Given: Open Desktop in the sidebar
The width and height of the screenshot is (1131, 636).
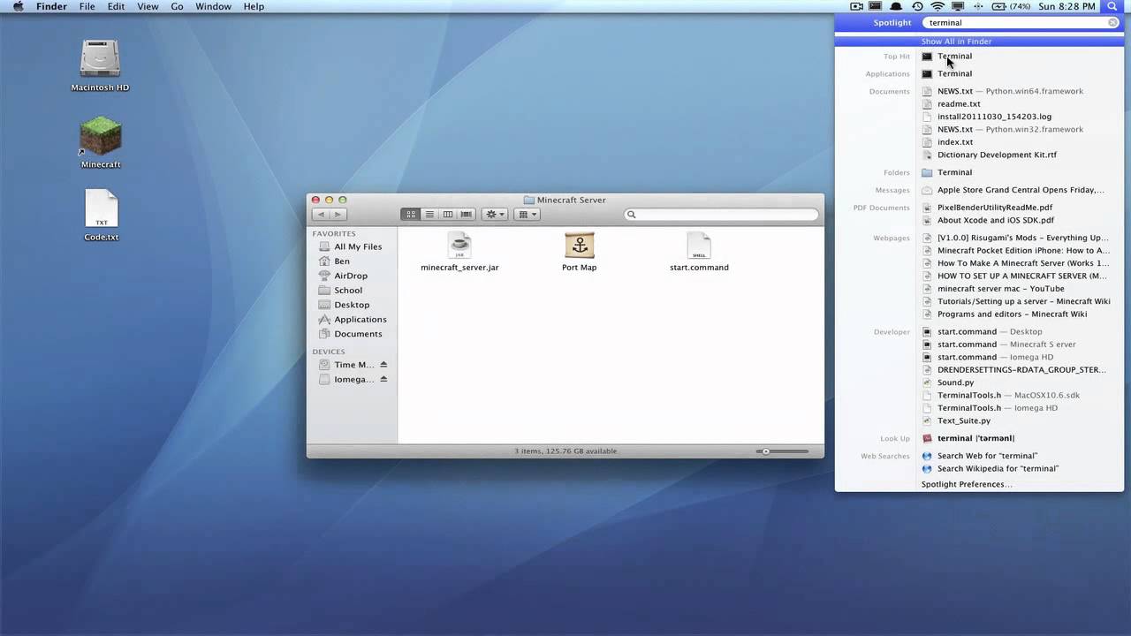Looking at the screenshot, I should click(352, 305).
